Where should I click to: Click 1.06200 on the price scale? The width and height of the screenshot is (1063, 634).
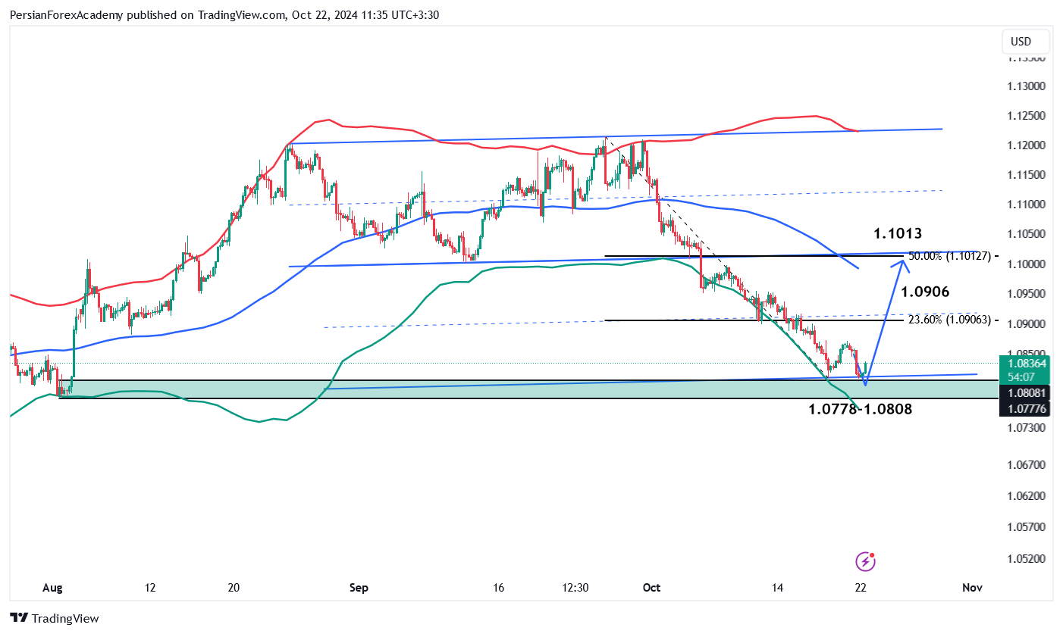tap(1027, 495)
